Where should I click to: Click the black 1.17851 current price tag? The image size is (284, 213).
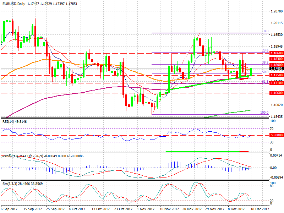click(277, 69)
